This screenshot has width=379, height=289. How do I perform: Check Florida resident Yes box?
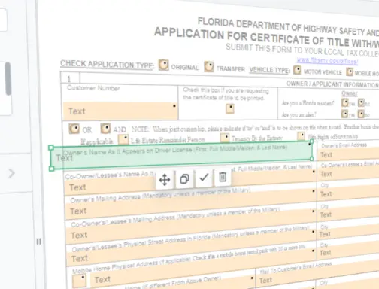(345, 102)
